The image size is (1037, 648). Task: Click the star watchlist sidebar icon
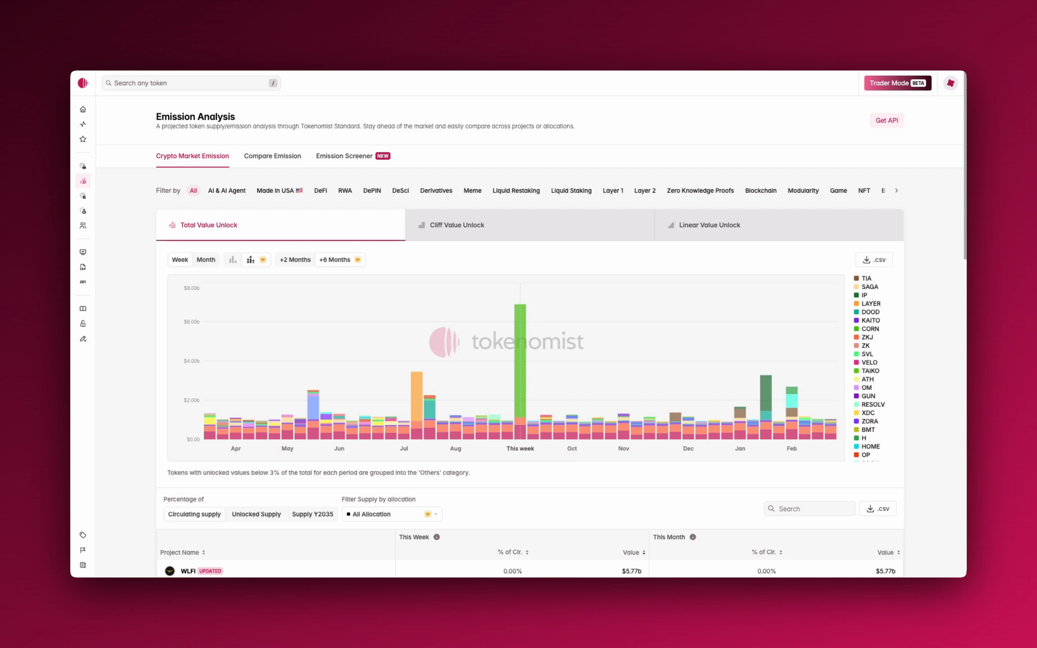pyautogui.click(x=83, y=139)
